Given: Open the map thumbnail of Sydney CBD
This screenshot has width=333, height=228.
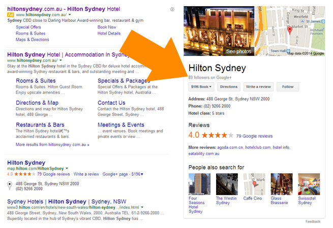Looking at the screenshot, I should [x=290, y=31].
